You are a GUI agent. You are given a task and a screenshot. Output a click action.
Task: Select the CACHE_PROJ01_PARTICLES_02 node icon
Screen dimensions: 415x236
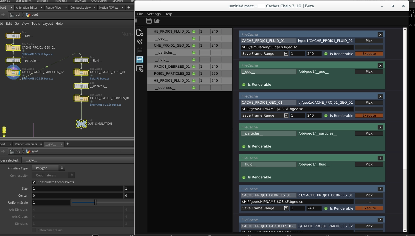point(13,72)
